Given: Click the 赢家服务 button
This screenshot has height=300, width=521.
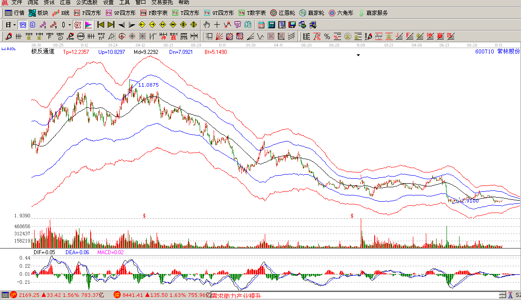Looking at the screenshot, I should tap(373, 13).
